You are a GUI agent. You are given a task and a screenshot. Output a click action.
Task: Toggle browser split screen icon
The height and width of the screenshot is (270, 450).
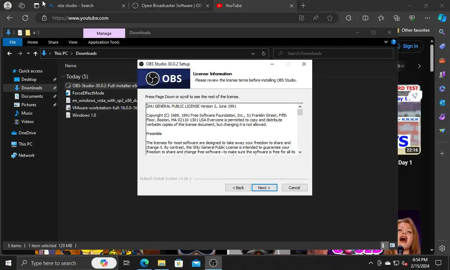[365, 18]
